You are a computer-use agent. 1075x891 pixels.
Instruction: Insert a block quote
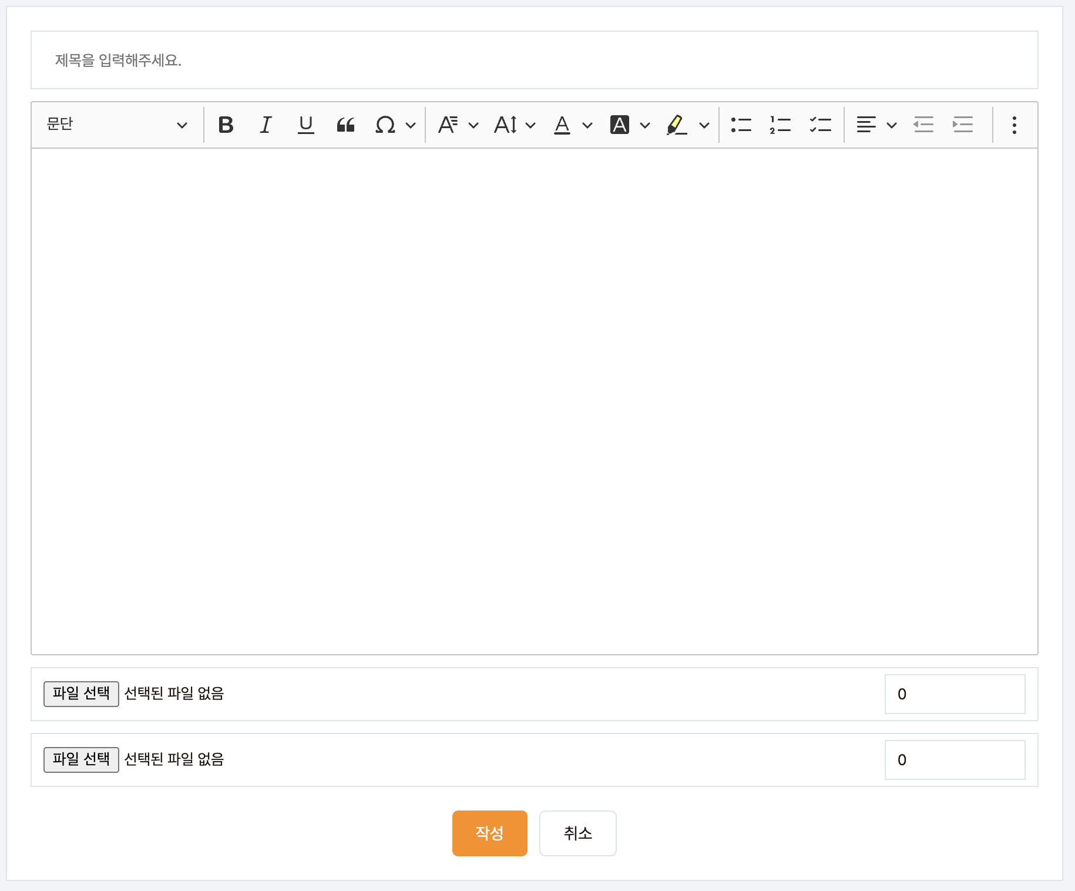345,125
